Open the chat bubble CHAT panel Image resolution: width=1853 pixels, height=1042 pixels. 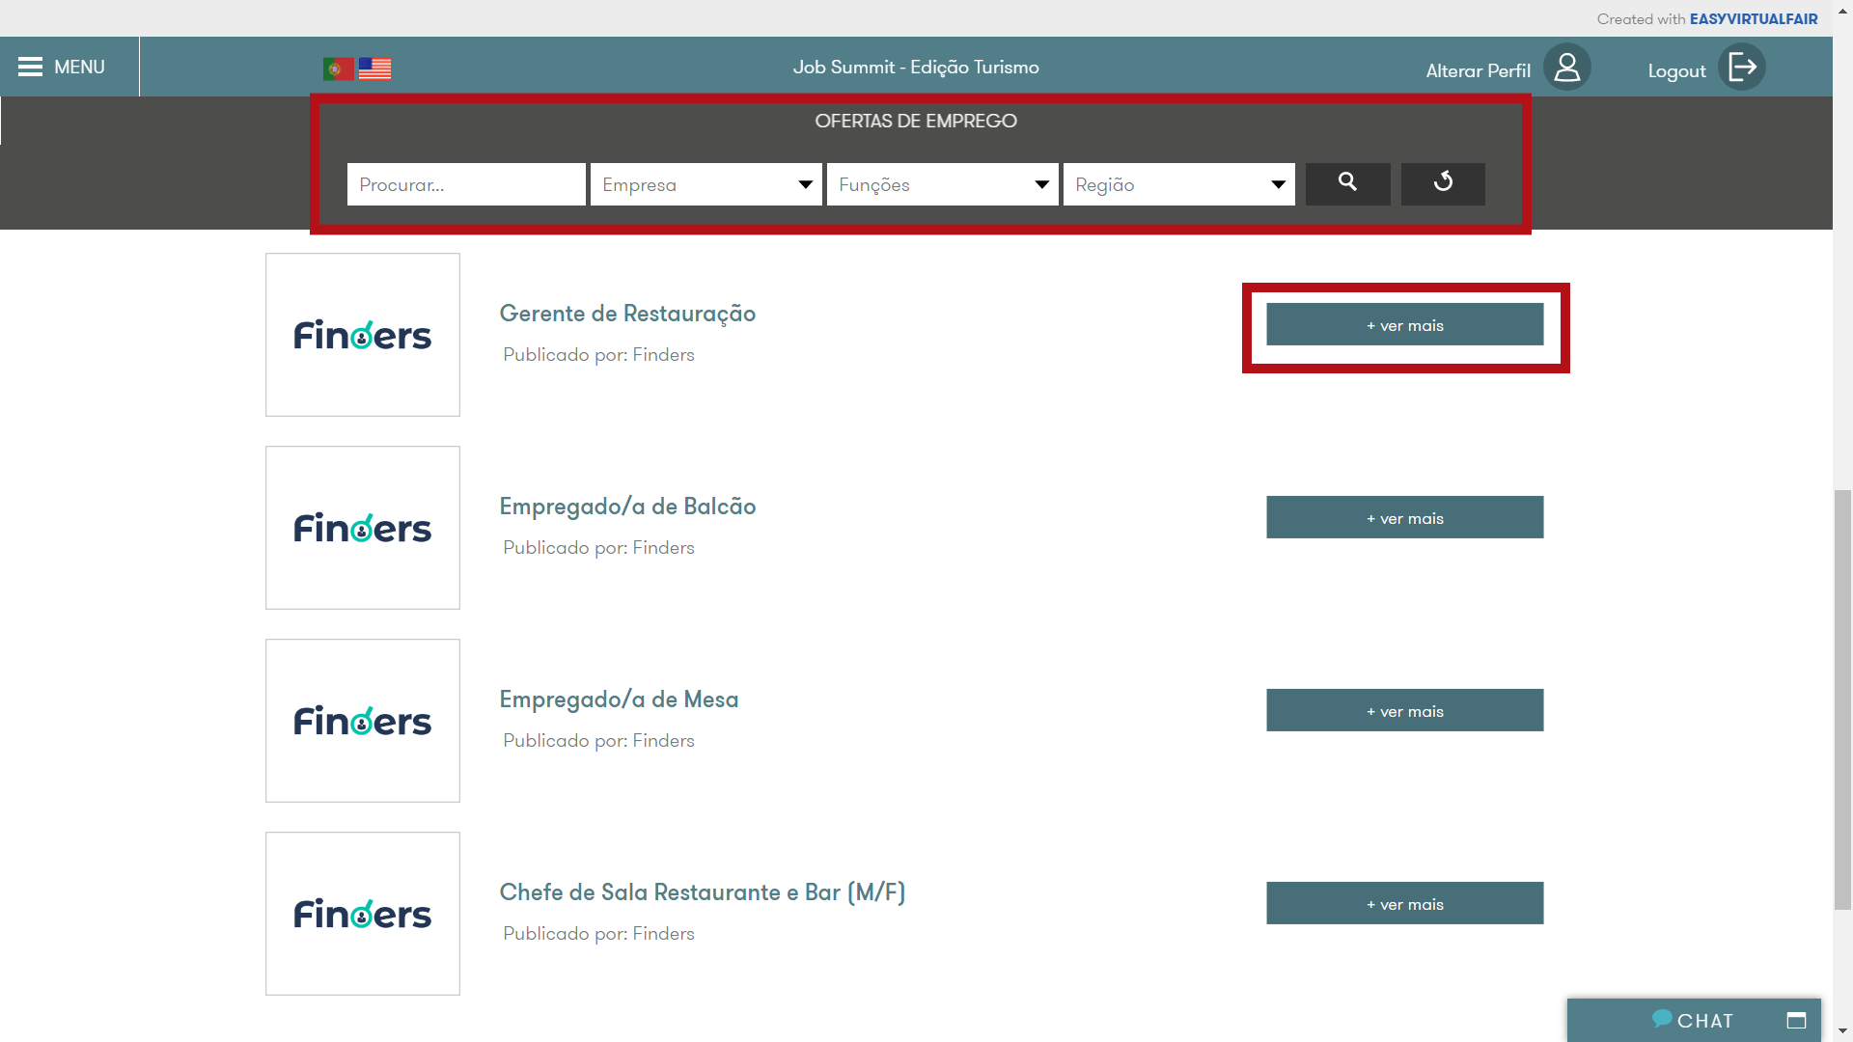click(1694, 1021)
